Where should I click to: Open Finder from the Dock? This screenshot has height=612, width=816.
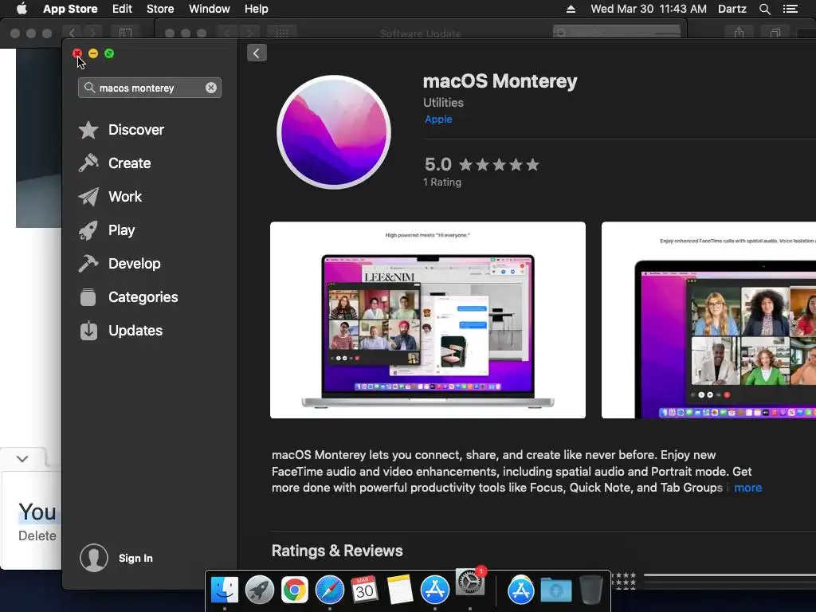[224, 590]
